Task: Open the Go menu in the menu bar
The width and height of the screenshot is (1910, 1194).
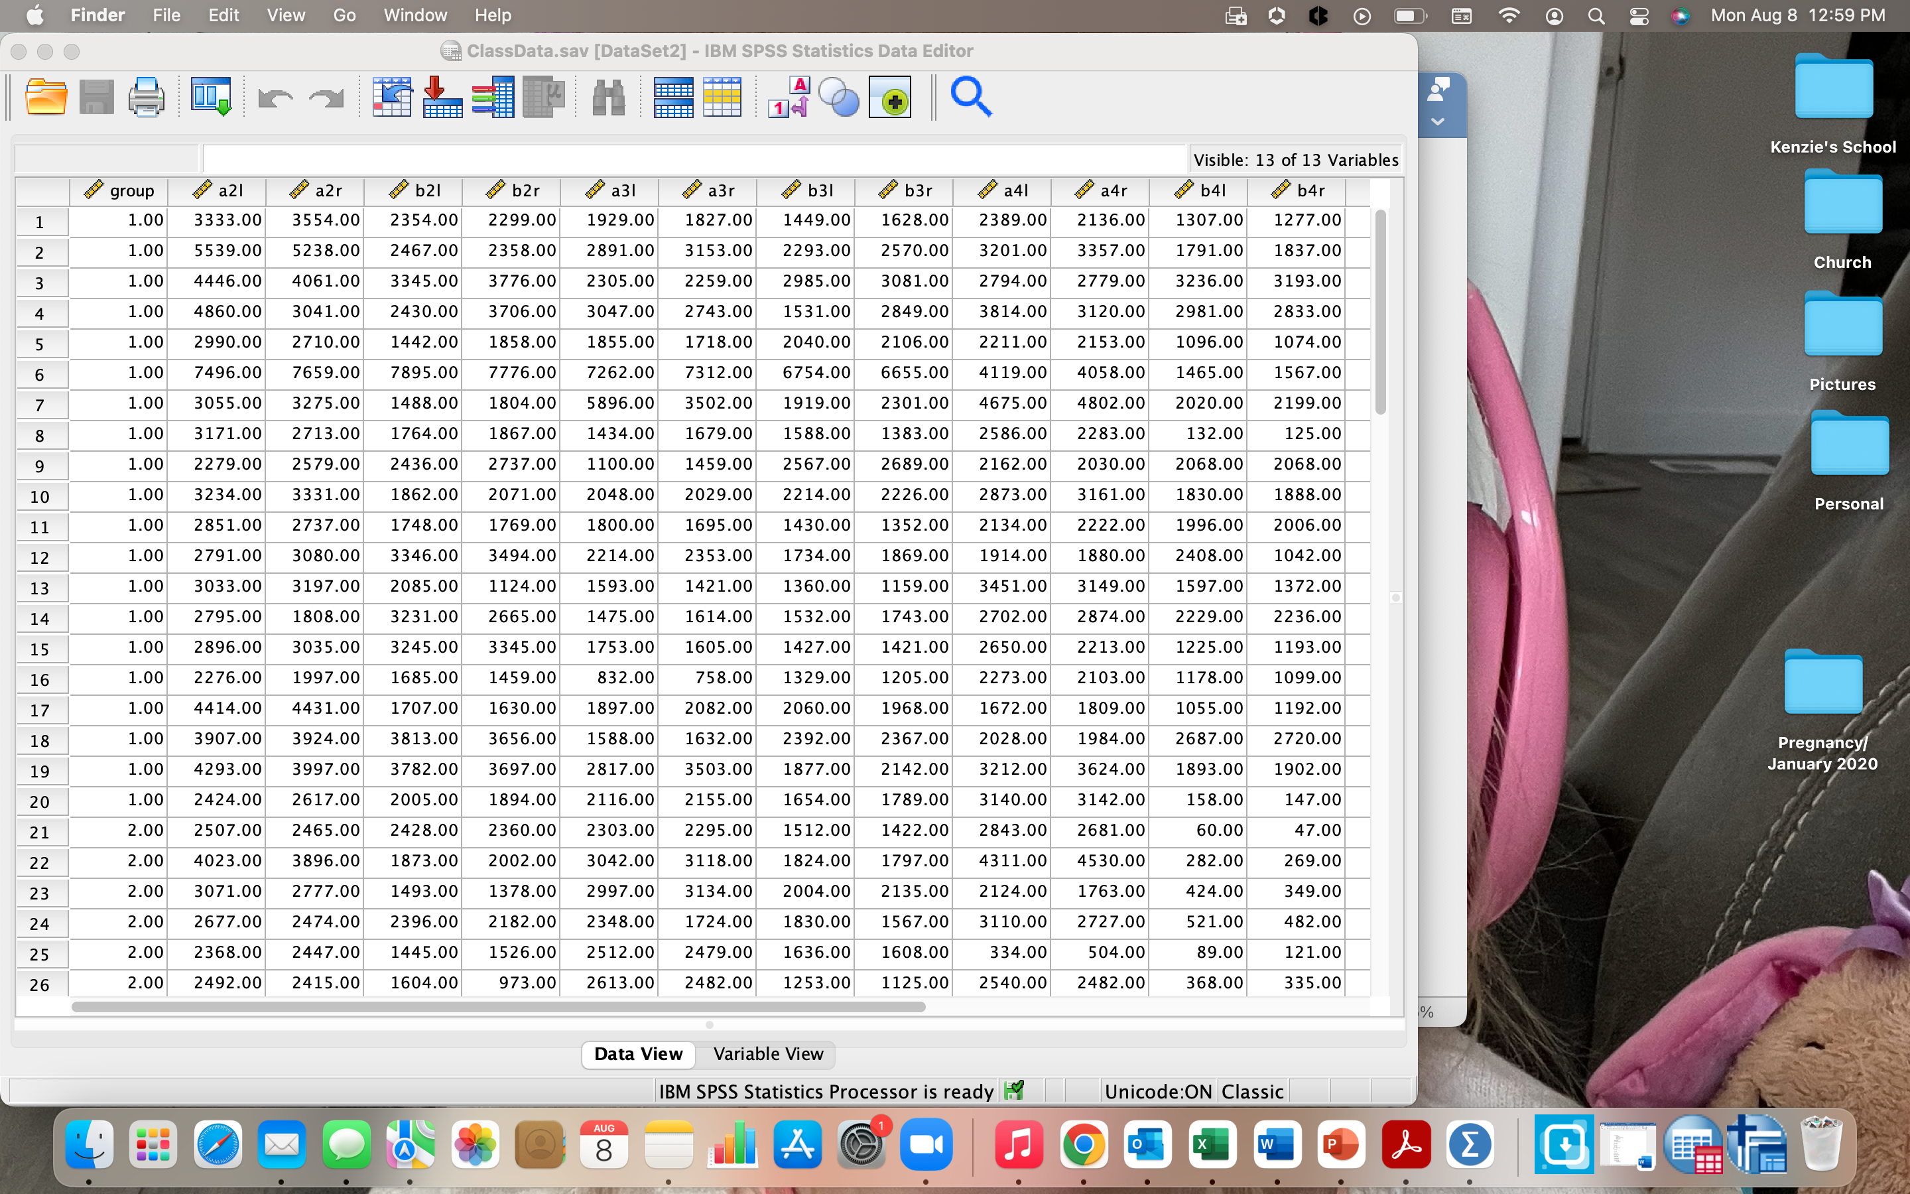Action: 344,15
